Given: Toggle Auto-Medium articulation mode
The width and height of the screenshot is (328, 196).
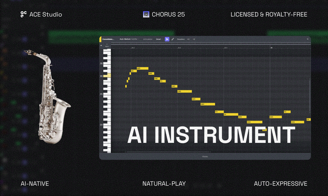Looking at the screenshot, I should [x=125, y=39].
